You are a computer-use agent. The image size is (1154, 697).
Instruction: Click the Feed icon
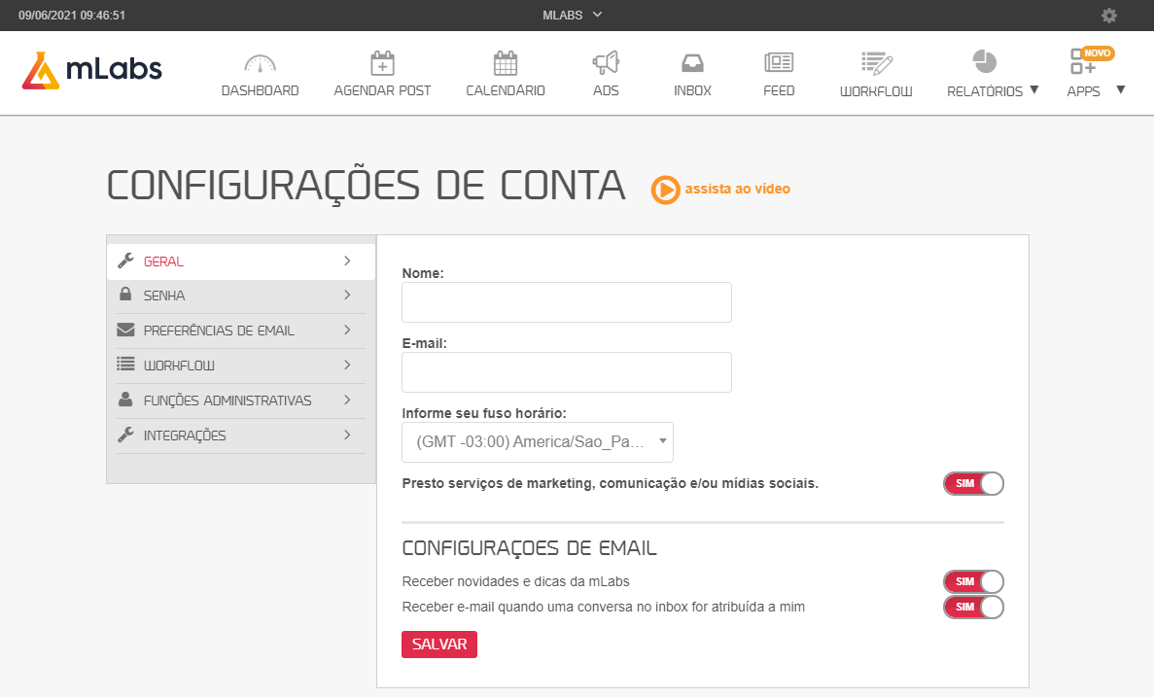coord(778,60)
